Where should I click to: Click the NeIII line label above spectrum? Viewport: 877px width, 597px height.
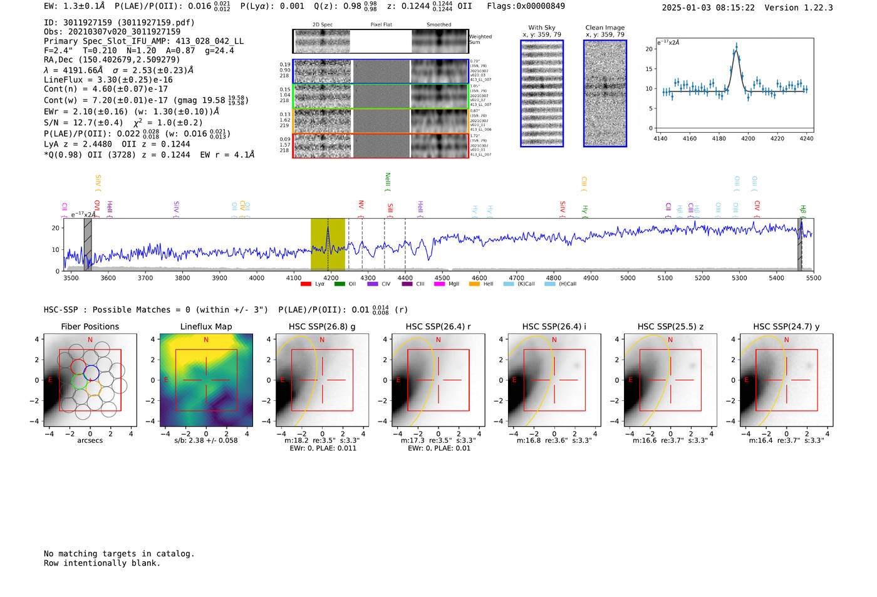click(x=388, y=182)
